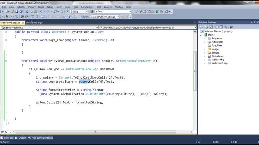
Task: Collapse the GridView1_RowDataBound outlining toggle
Action: pyautogui.click(x=6, y=61)
